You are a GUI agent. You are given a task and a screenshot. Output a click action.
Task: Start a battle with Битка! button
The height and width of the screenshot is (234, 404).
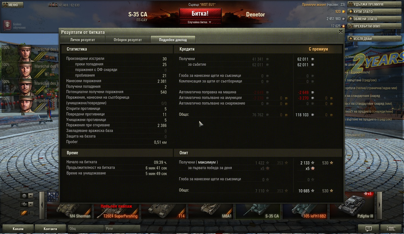pyautogui.click(x=200, y=14)
